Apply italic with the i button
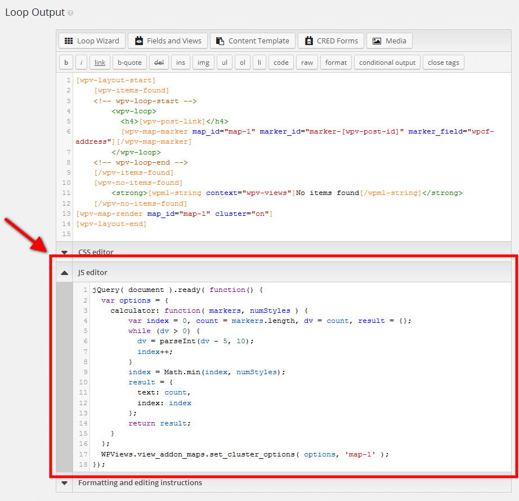Viewport: 519px width, 501px height. tap(82, 63)
